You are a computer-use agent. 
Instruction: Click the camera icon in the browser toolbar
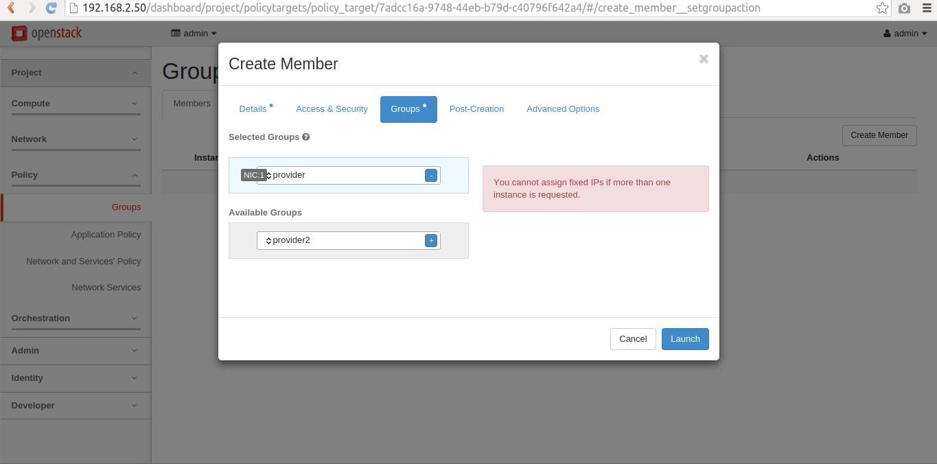[905, 8]
